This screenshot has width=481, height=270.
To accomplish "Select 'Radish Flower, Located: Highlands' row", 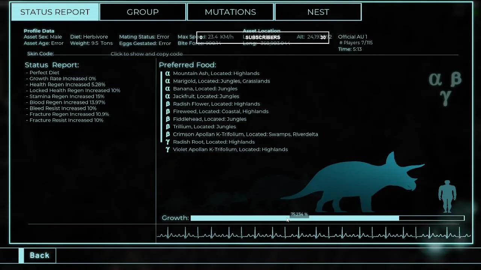I will coord(216,104).
